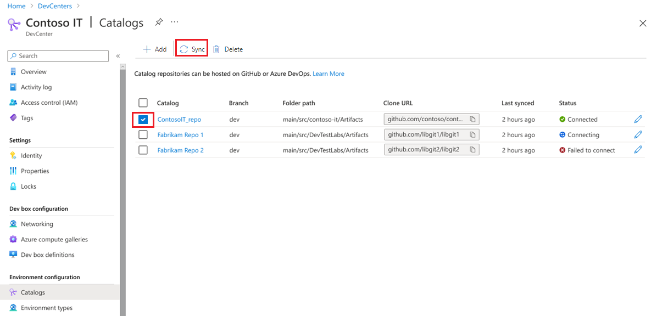Screen dimensions: 657x316
Task: Edit Fabrikam Repo 1 with the pencil icon
Action: pos(638,134)
